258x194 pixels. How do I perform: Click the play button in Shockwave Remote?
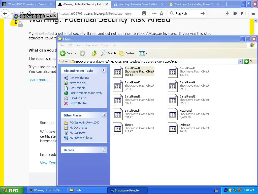[34, 16]
